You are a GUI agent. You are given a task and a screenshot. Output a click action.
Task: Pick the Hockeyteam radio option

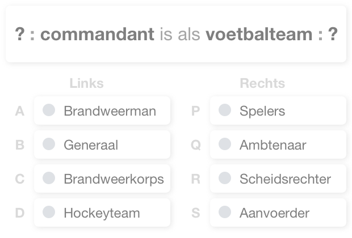pyautogui.click(x=49, y=212)
